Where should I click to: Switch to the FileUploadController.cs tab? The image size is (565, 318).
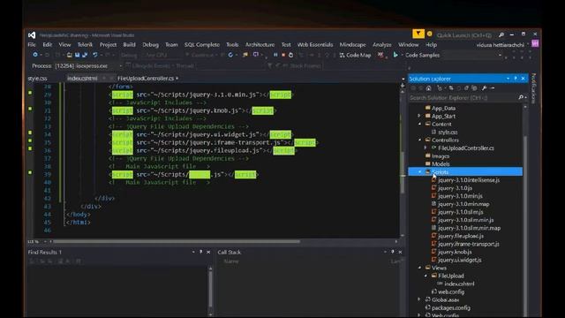(x=146, y=79)
